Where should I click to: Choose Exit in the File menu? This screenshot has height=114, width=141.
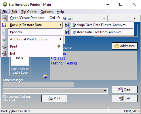pos(32,54)
